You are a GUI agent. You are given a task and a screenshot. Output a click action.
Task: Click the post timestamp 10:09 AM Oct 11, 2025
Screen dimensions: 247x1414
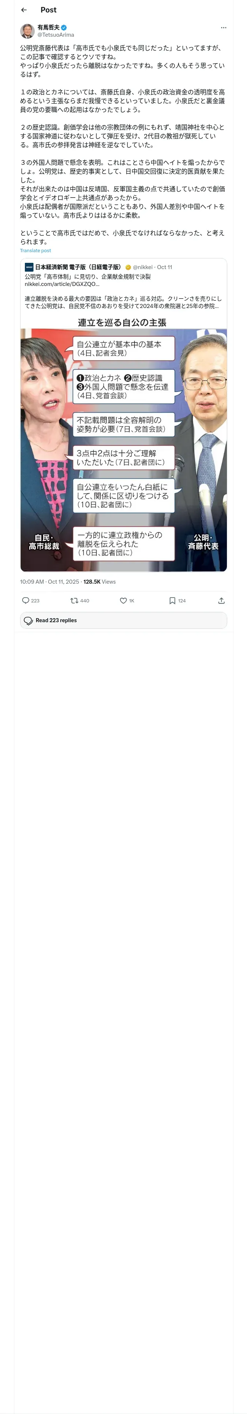click(49, 582)
